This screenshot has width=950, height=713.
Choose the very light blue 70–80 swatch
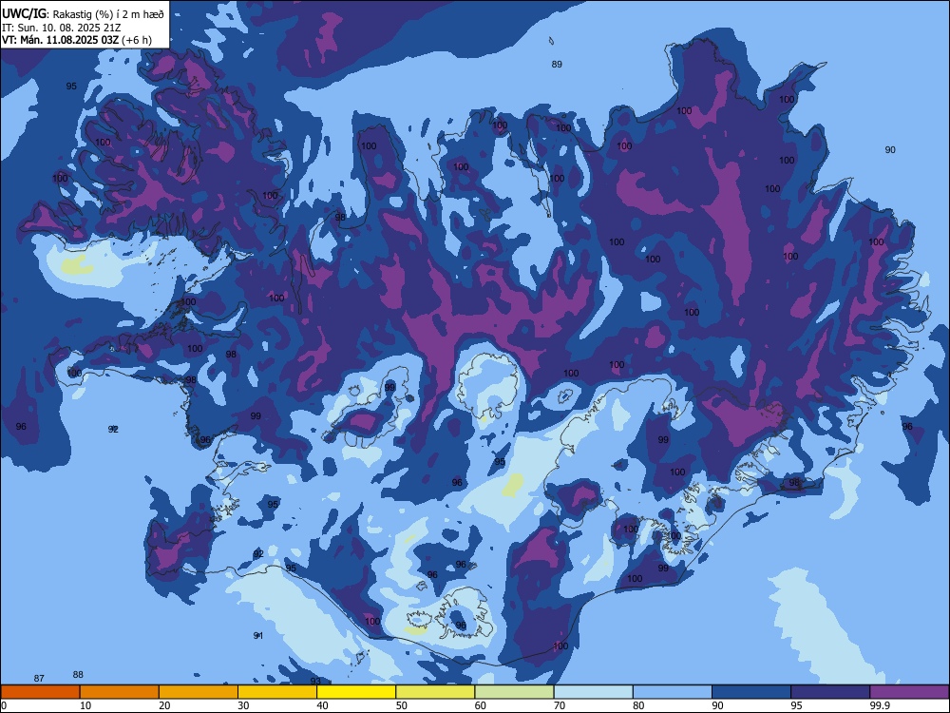click(593, 692)
